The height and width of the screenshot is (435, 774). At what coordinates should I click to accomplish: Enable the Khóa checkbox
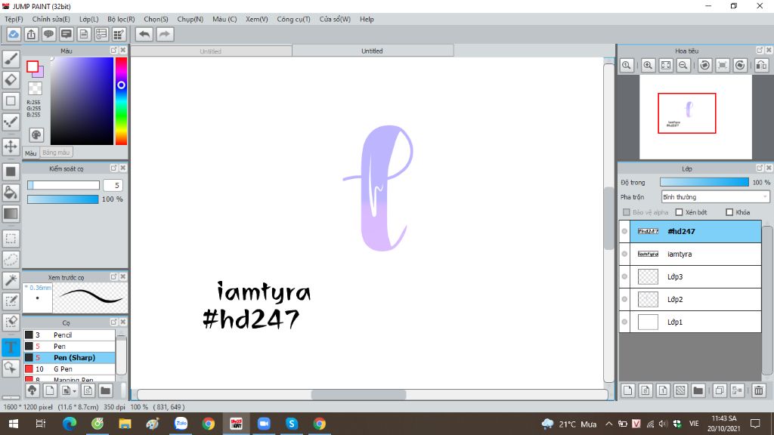pos(729,212)
